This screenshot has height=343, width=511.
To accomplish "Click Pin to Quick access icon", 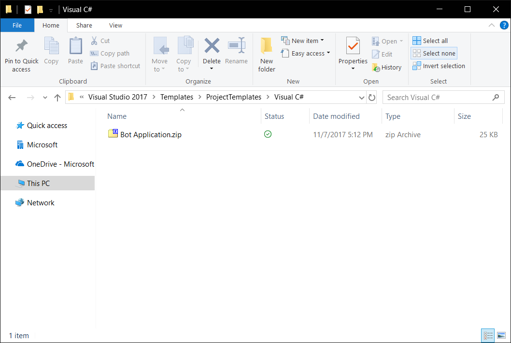I will tap(22, 46).
